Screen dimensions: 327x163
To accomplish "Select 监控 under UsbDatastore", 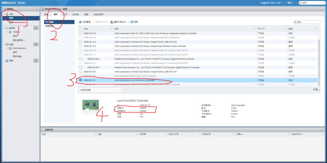I will click(x=15, y=52).
